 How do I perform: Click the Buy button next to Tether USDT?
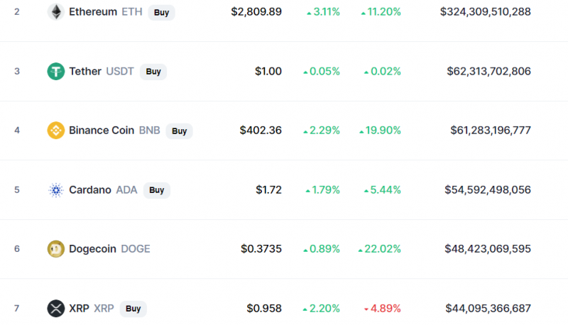pos(153,72)
